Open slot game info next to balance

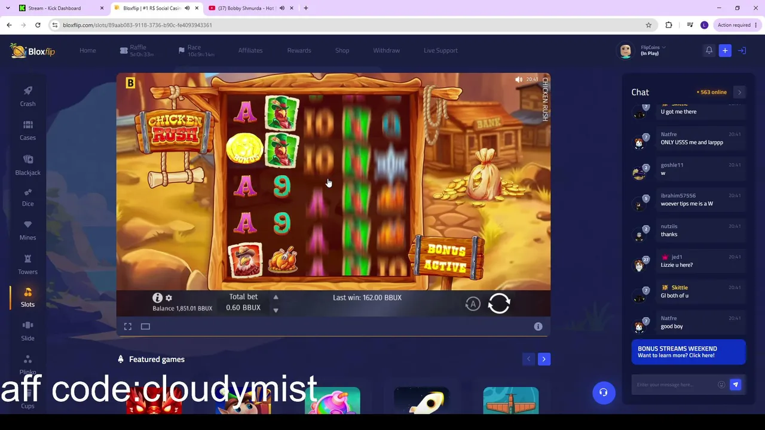[x=157, y=297]
